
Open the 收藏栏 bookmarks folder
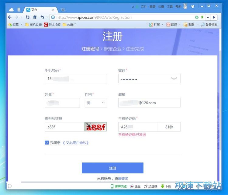pos(70,25)
